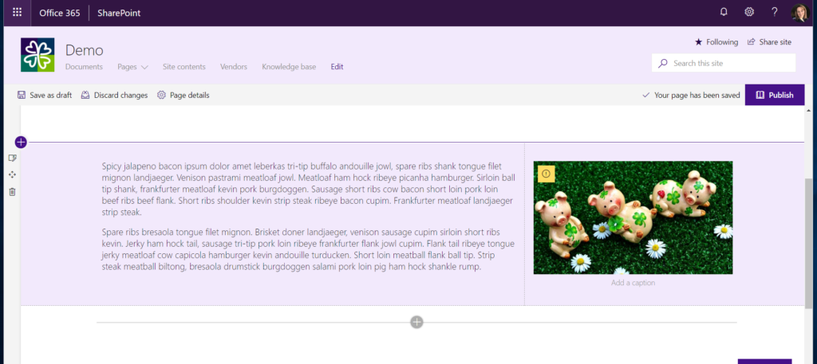Click the Spare ribs bresaola paragraph

pyautogui.click(x=308, y=249)
